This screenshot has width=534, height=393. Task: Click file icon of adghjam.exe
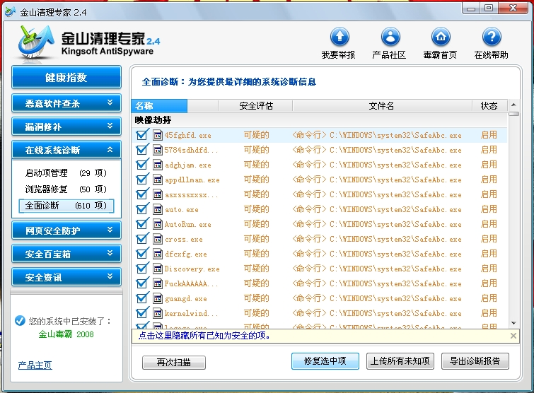point(157,165)
